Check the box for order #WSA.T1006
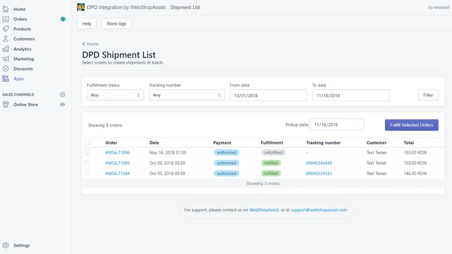This screenshot has width=452, height=254. (x=88, y=152)
